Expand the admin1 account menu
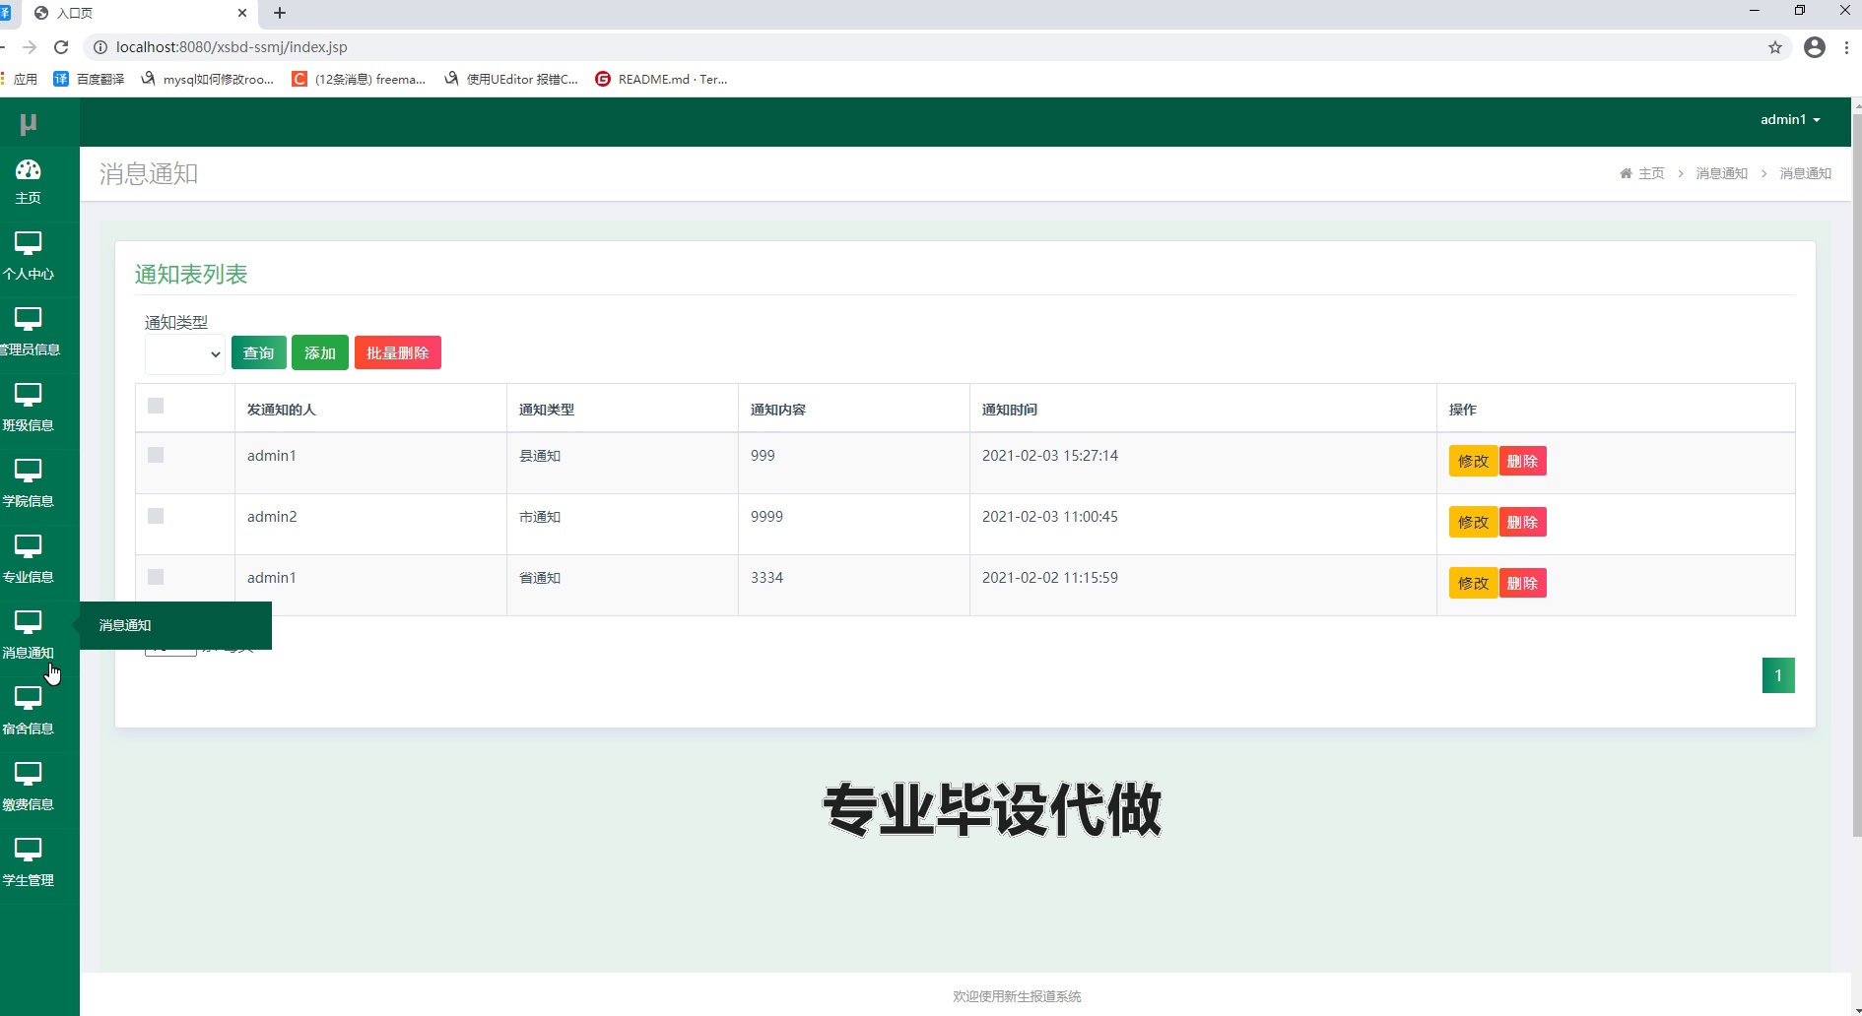Image resolution: width=1862 pixels, height=1016 pixels. tap(1790, 119)
